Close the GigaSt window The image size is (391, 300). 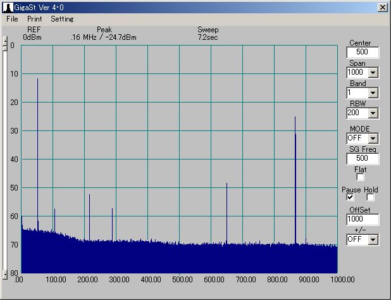click(382, 6)
